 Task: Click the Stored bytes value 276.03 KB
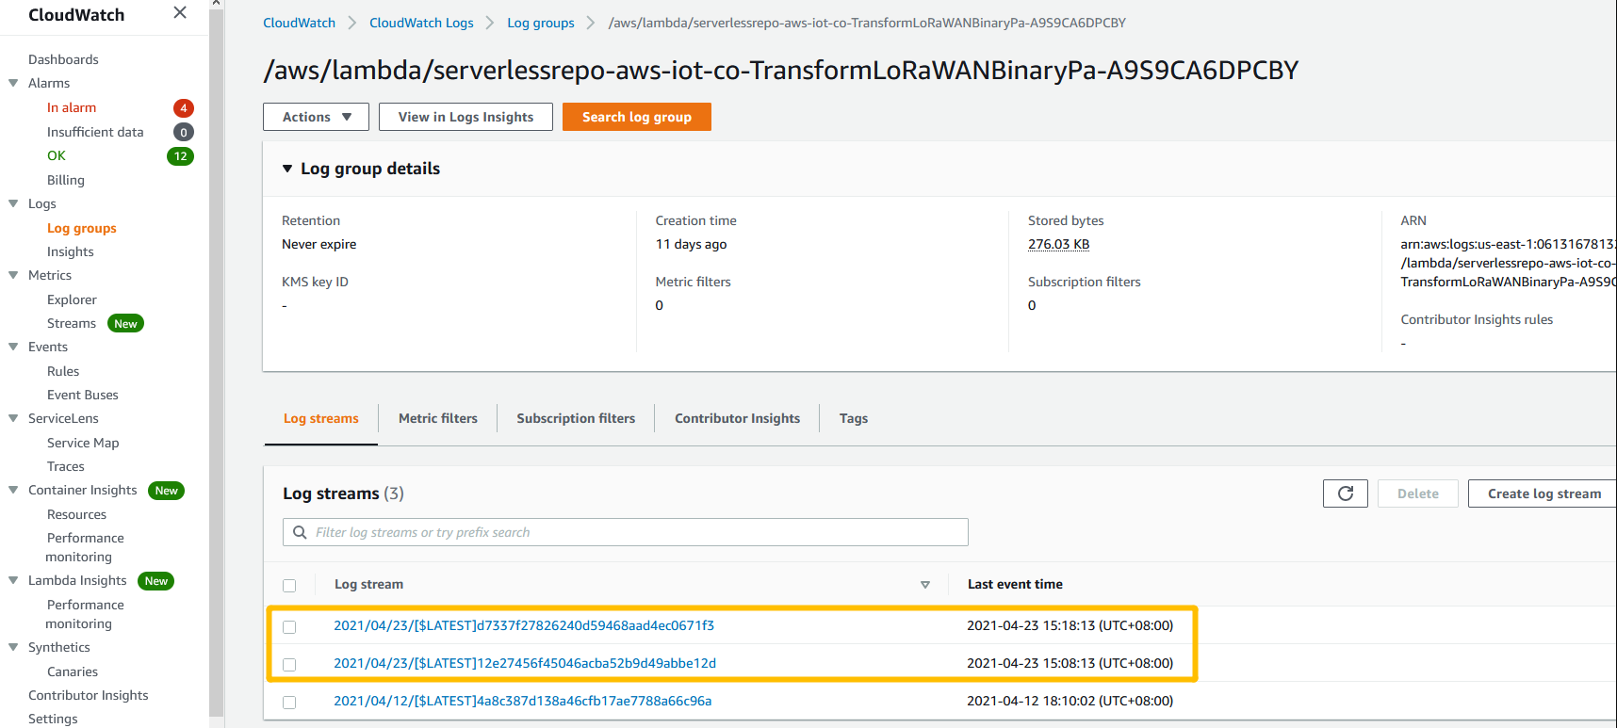pos(1058,244)
